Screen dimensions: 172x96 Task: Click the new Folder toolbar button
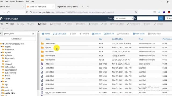pyautogui.click(x=10, y=24)
